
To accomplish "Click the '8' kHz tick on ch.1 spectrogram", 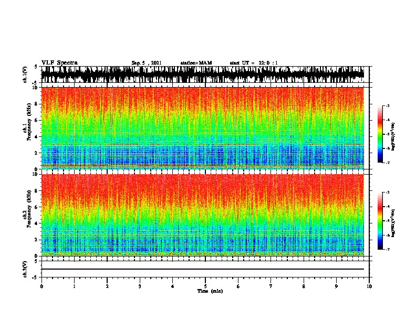I will [37, 104].
